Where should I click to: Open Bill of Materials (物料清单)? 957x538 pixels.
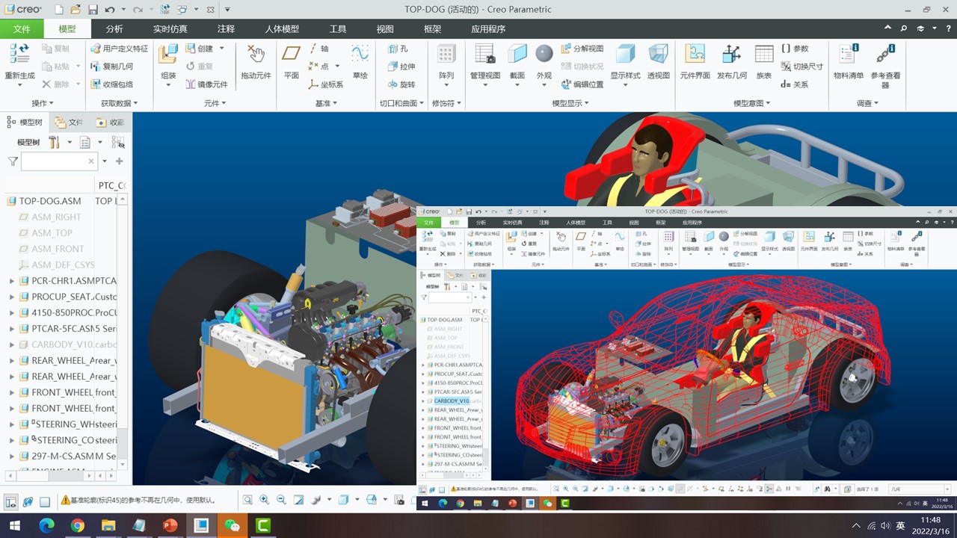click(849, 54)
